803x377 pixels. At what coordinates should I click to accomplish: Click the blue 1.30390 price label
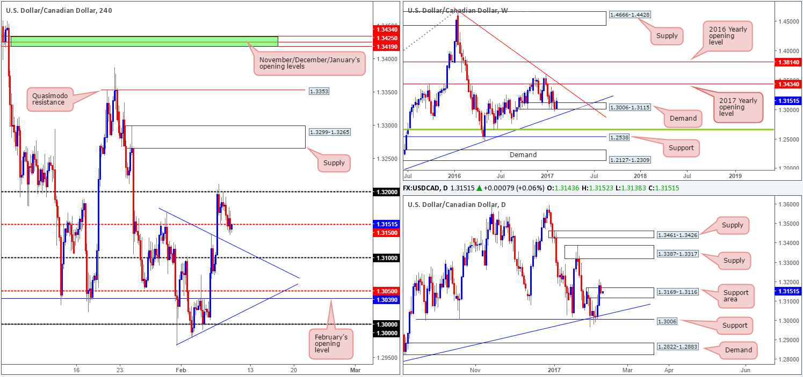click(386, 299)
